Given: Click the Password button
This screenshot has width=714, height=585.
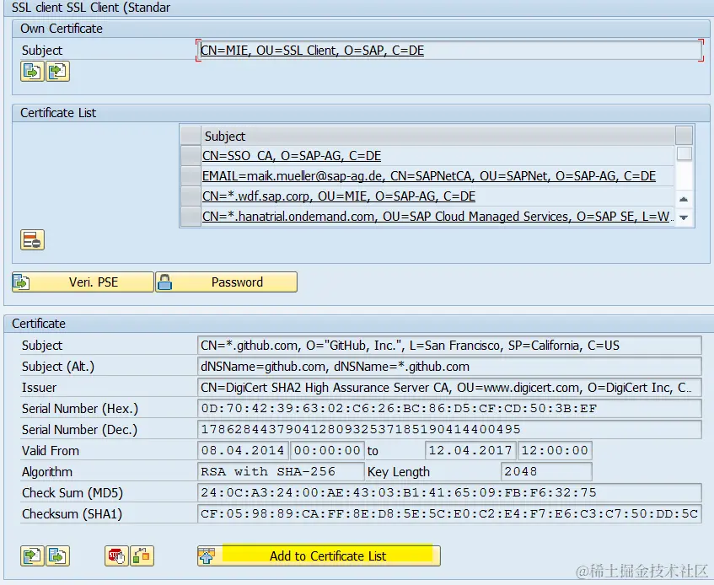Looking at the screenshot, I should pos(226,282).
